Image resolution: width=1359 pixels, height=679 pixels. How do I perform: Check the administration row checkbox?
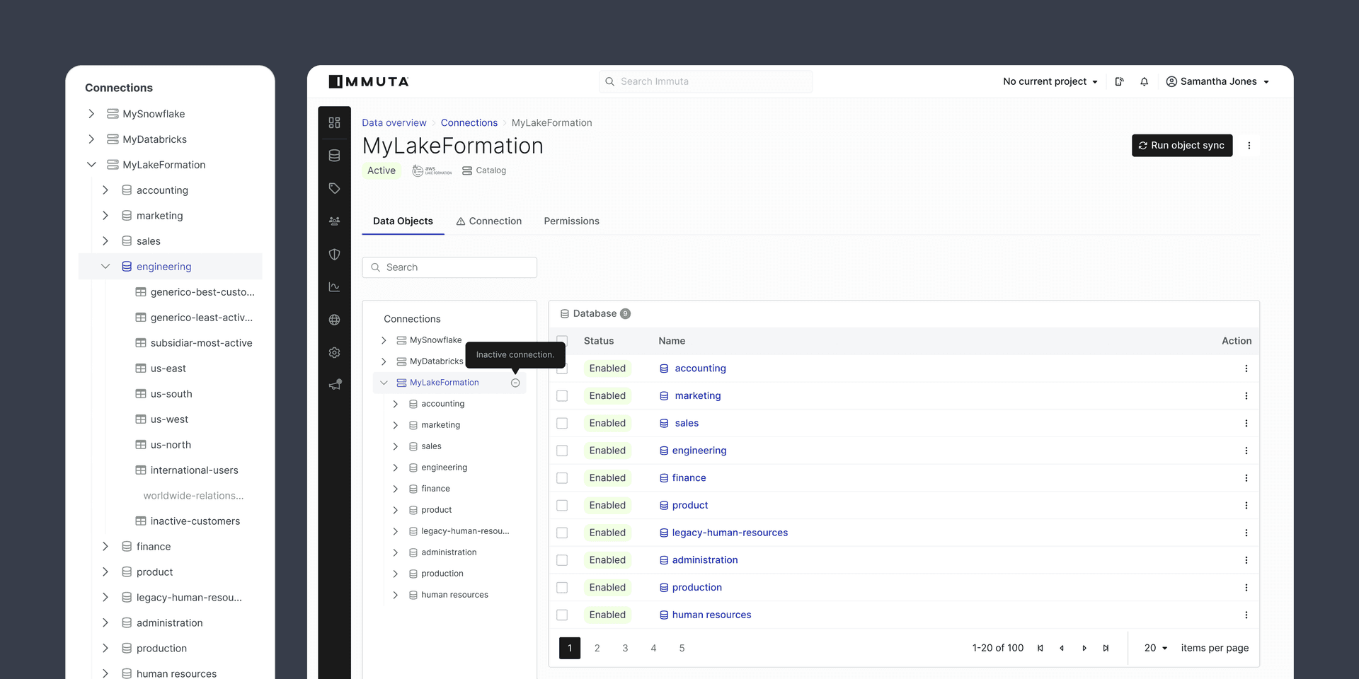(x=562, y=560)
